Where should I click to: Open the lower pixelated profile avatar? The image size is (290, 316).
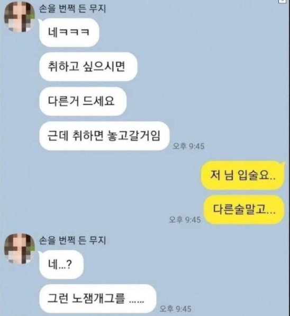[x=20, y=249]
